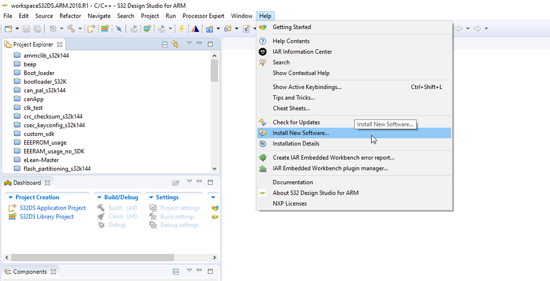Click the green monitor toolbar icon

(x=147, y=29)
